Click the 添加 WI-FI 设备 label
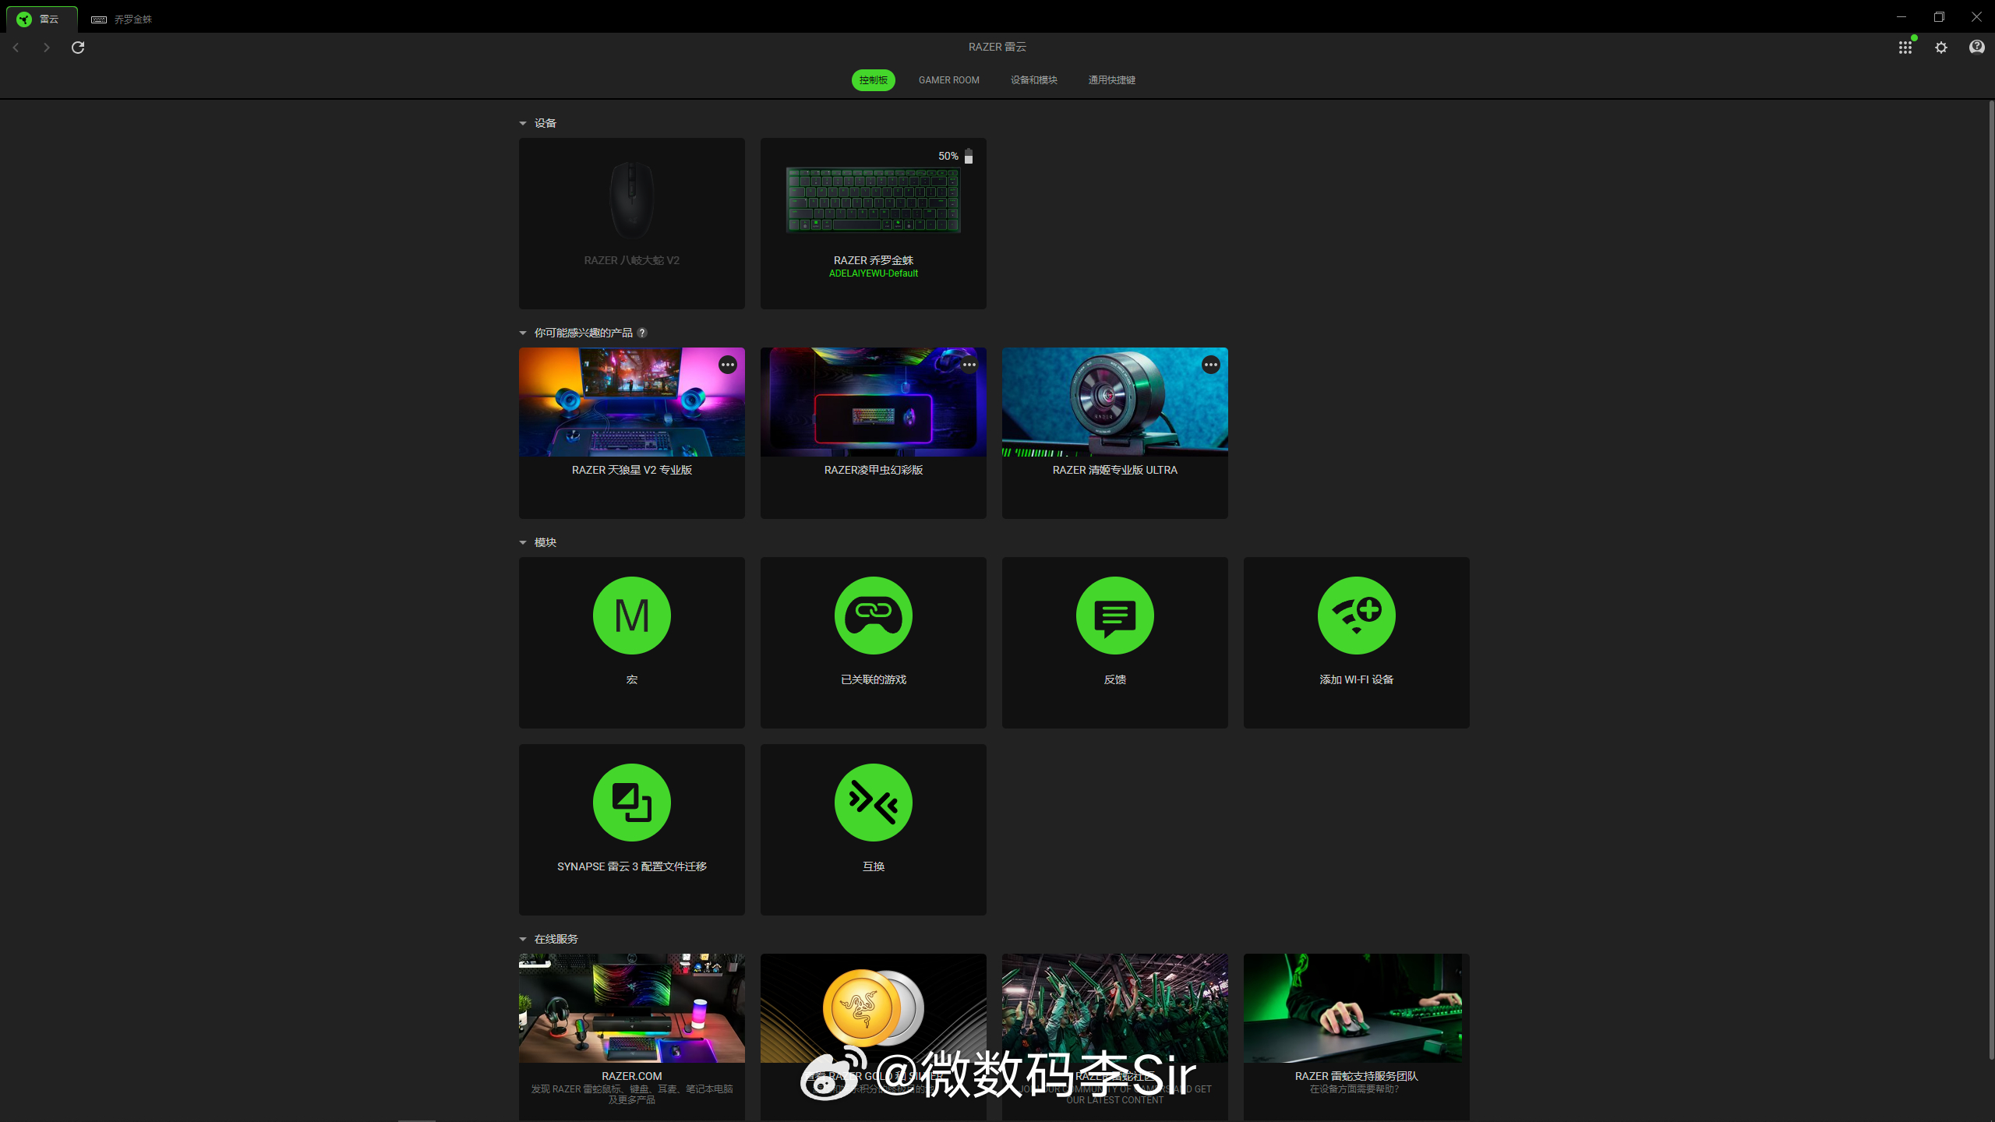 click(1356, 679)
